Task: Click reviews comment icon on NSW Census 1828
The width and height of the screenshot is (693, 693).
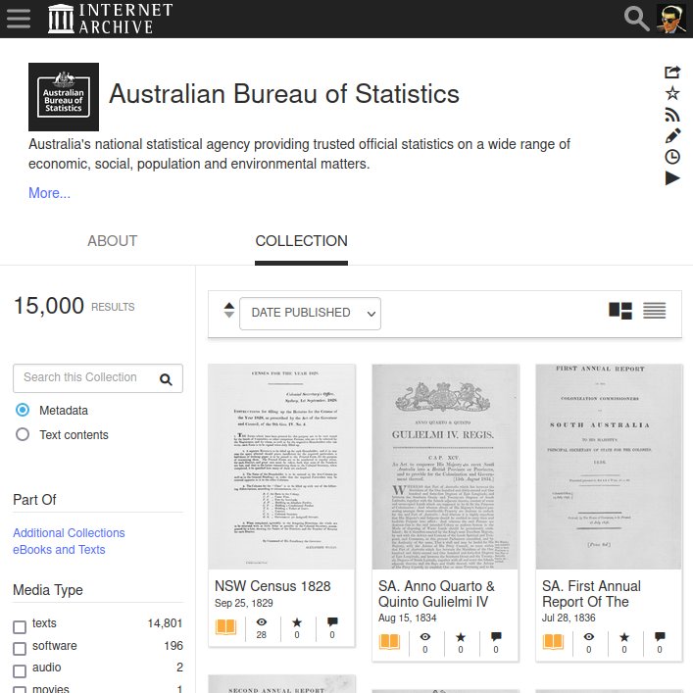Action: point(332,622)
